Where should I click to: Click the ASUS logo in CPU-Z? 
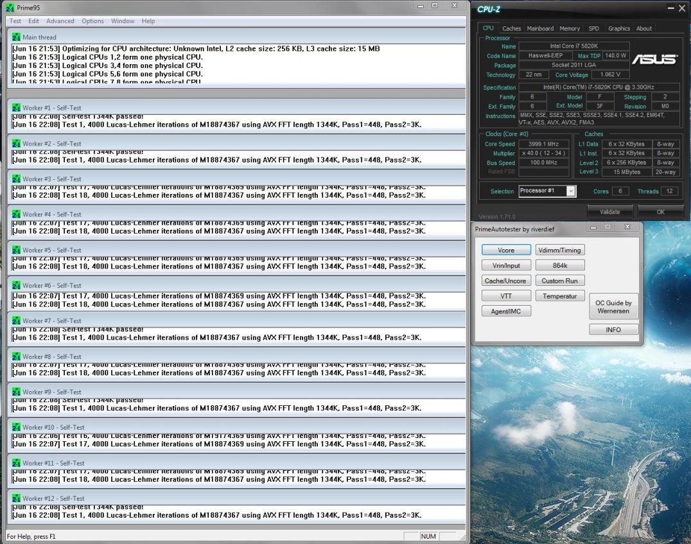[655, 58]
